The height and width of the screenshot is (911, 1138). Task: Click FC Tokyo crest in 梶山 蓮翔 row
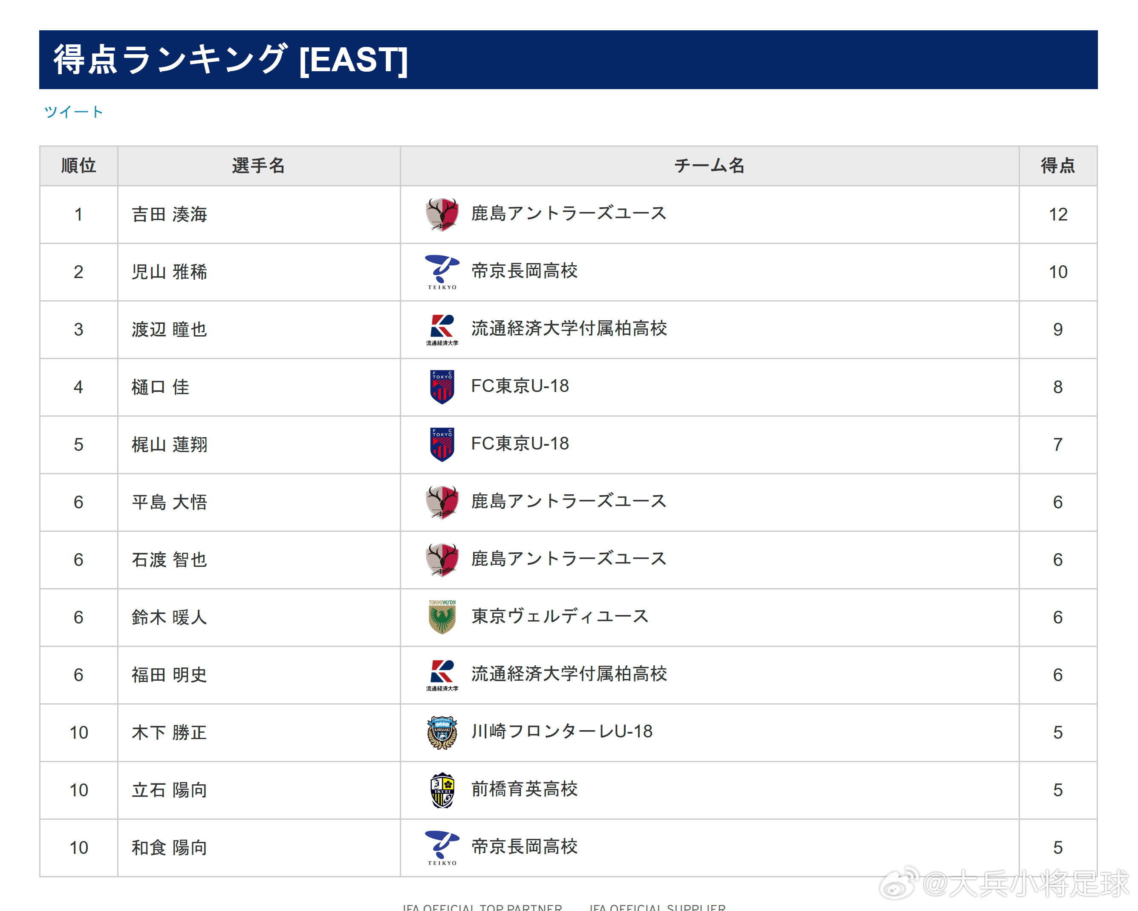click(442, 445)
